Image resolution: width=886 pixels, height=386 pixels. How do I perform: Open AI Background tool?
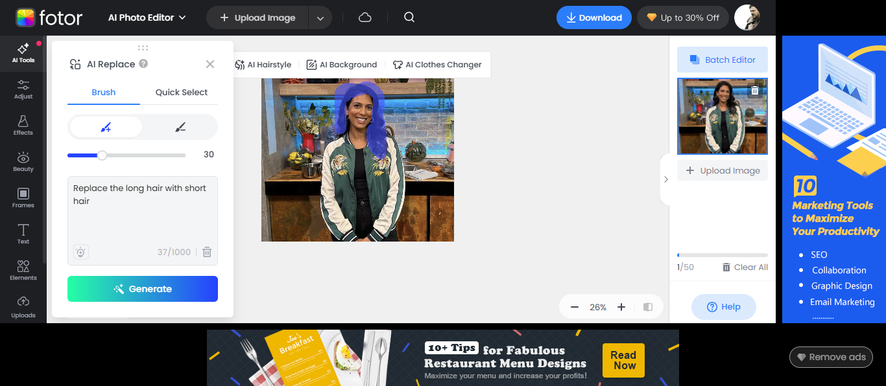[x=341, y=65]
